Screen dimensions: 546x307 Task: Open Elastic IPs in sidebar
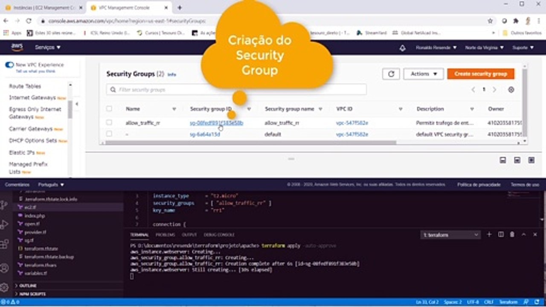[x=22, y=152]
